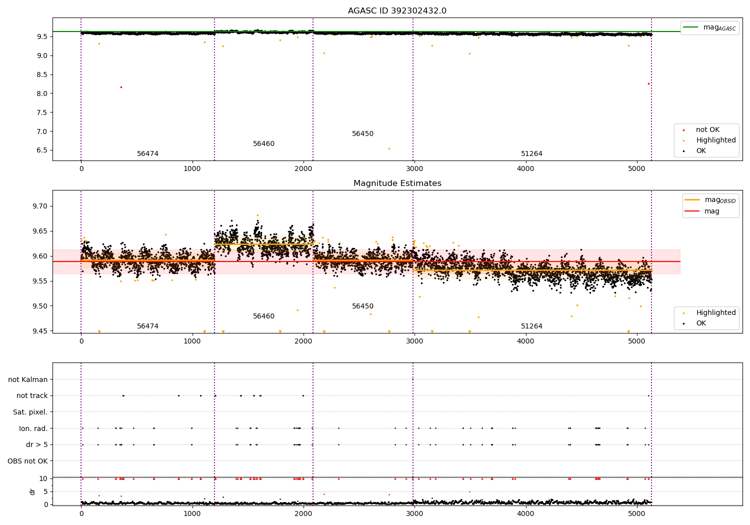This screenshot has width=750, height=525.
Task: Click the 'not OK' legend entry
Action: coord(707,130)
